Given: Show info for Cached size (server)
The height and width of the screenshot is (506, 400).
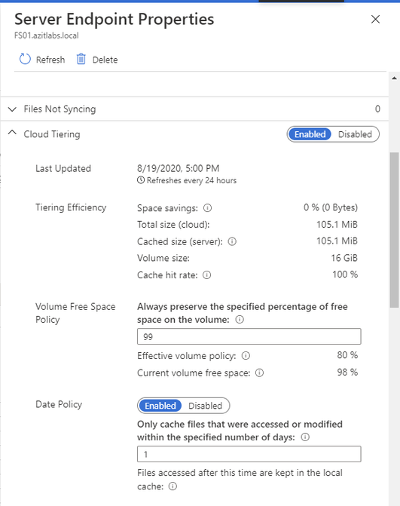Looking at the screenshot, I should tap(232, 241).
